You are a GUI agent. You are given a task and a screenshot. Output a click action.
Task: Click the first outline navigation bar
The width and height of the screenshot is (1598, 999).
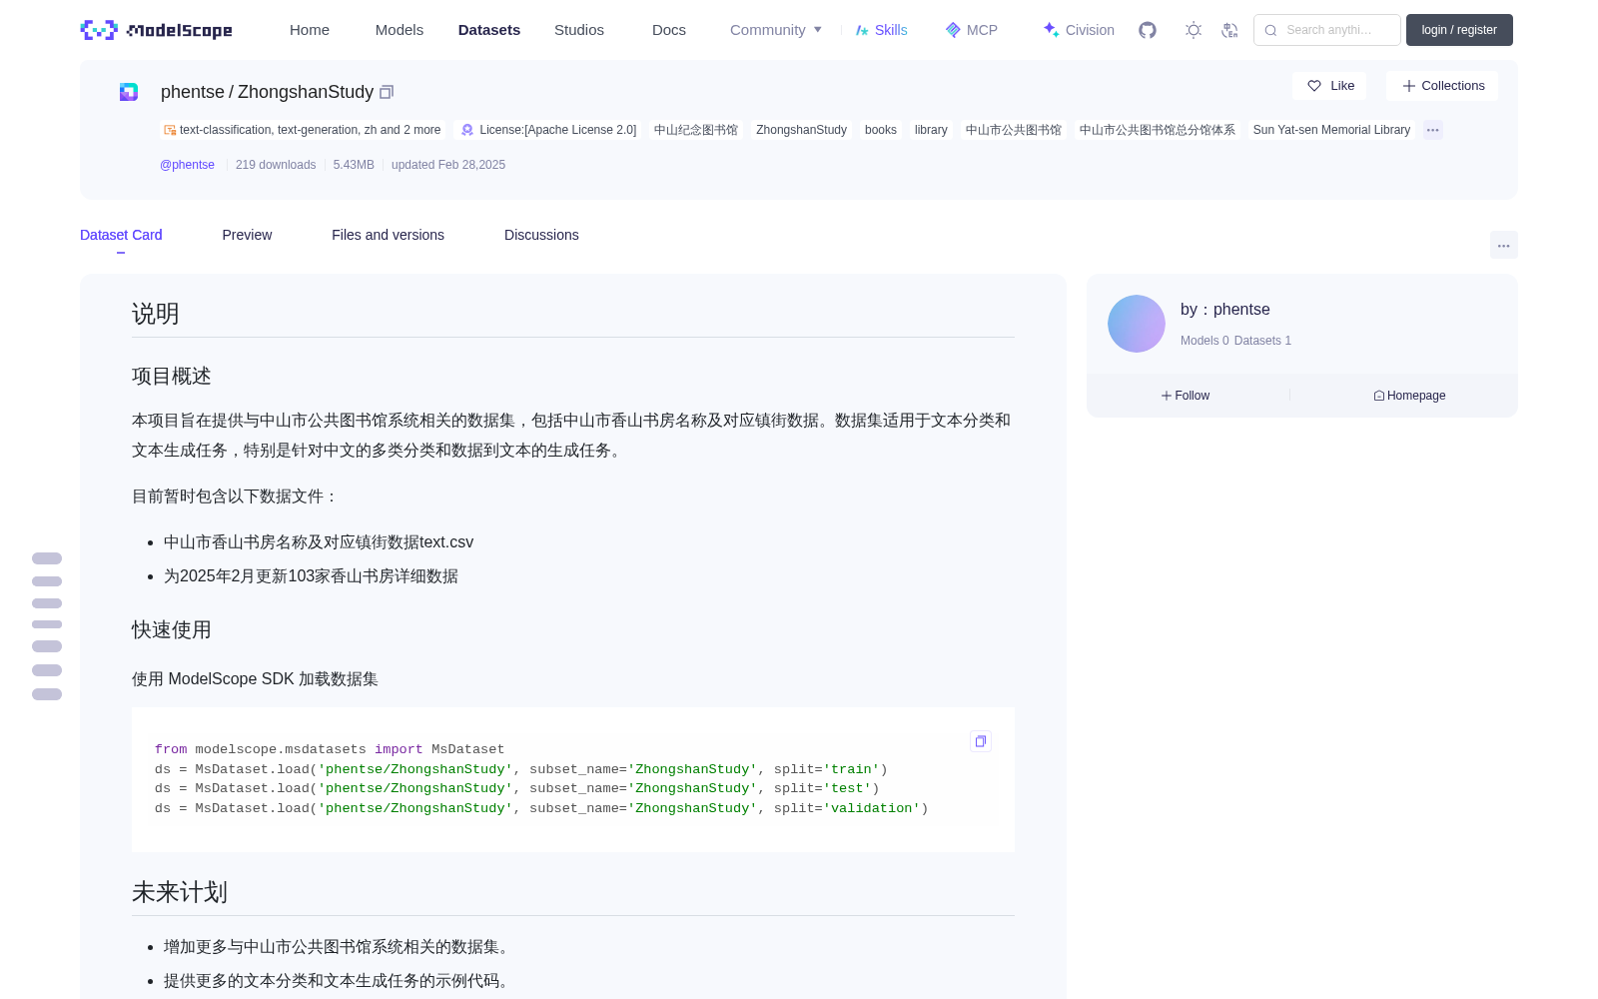coord(47,558)
